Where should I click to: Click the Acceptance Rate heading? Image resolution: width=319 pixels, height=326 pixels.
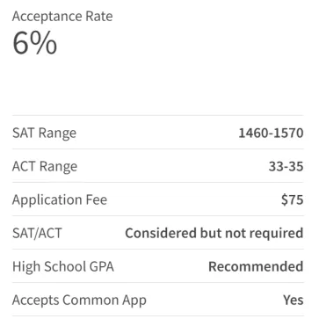(62, 17)
